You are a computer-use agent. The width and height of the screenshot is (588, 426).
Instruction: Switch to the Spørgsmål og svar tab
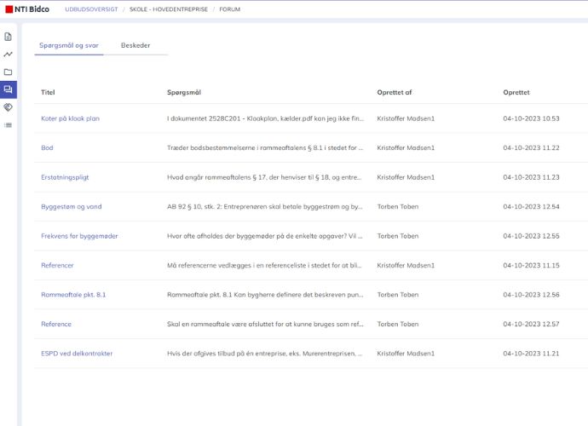point(69,45)
